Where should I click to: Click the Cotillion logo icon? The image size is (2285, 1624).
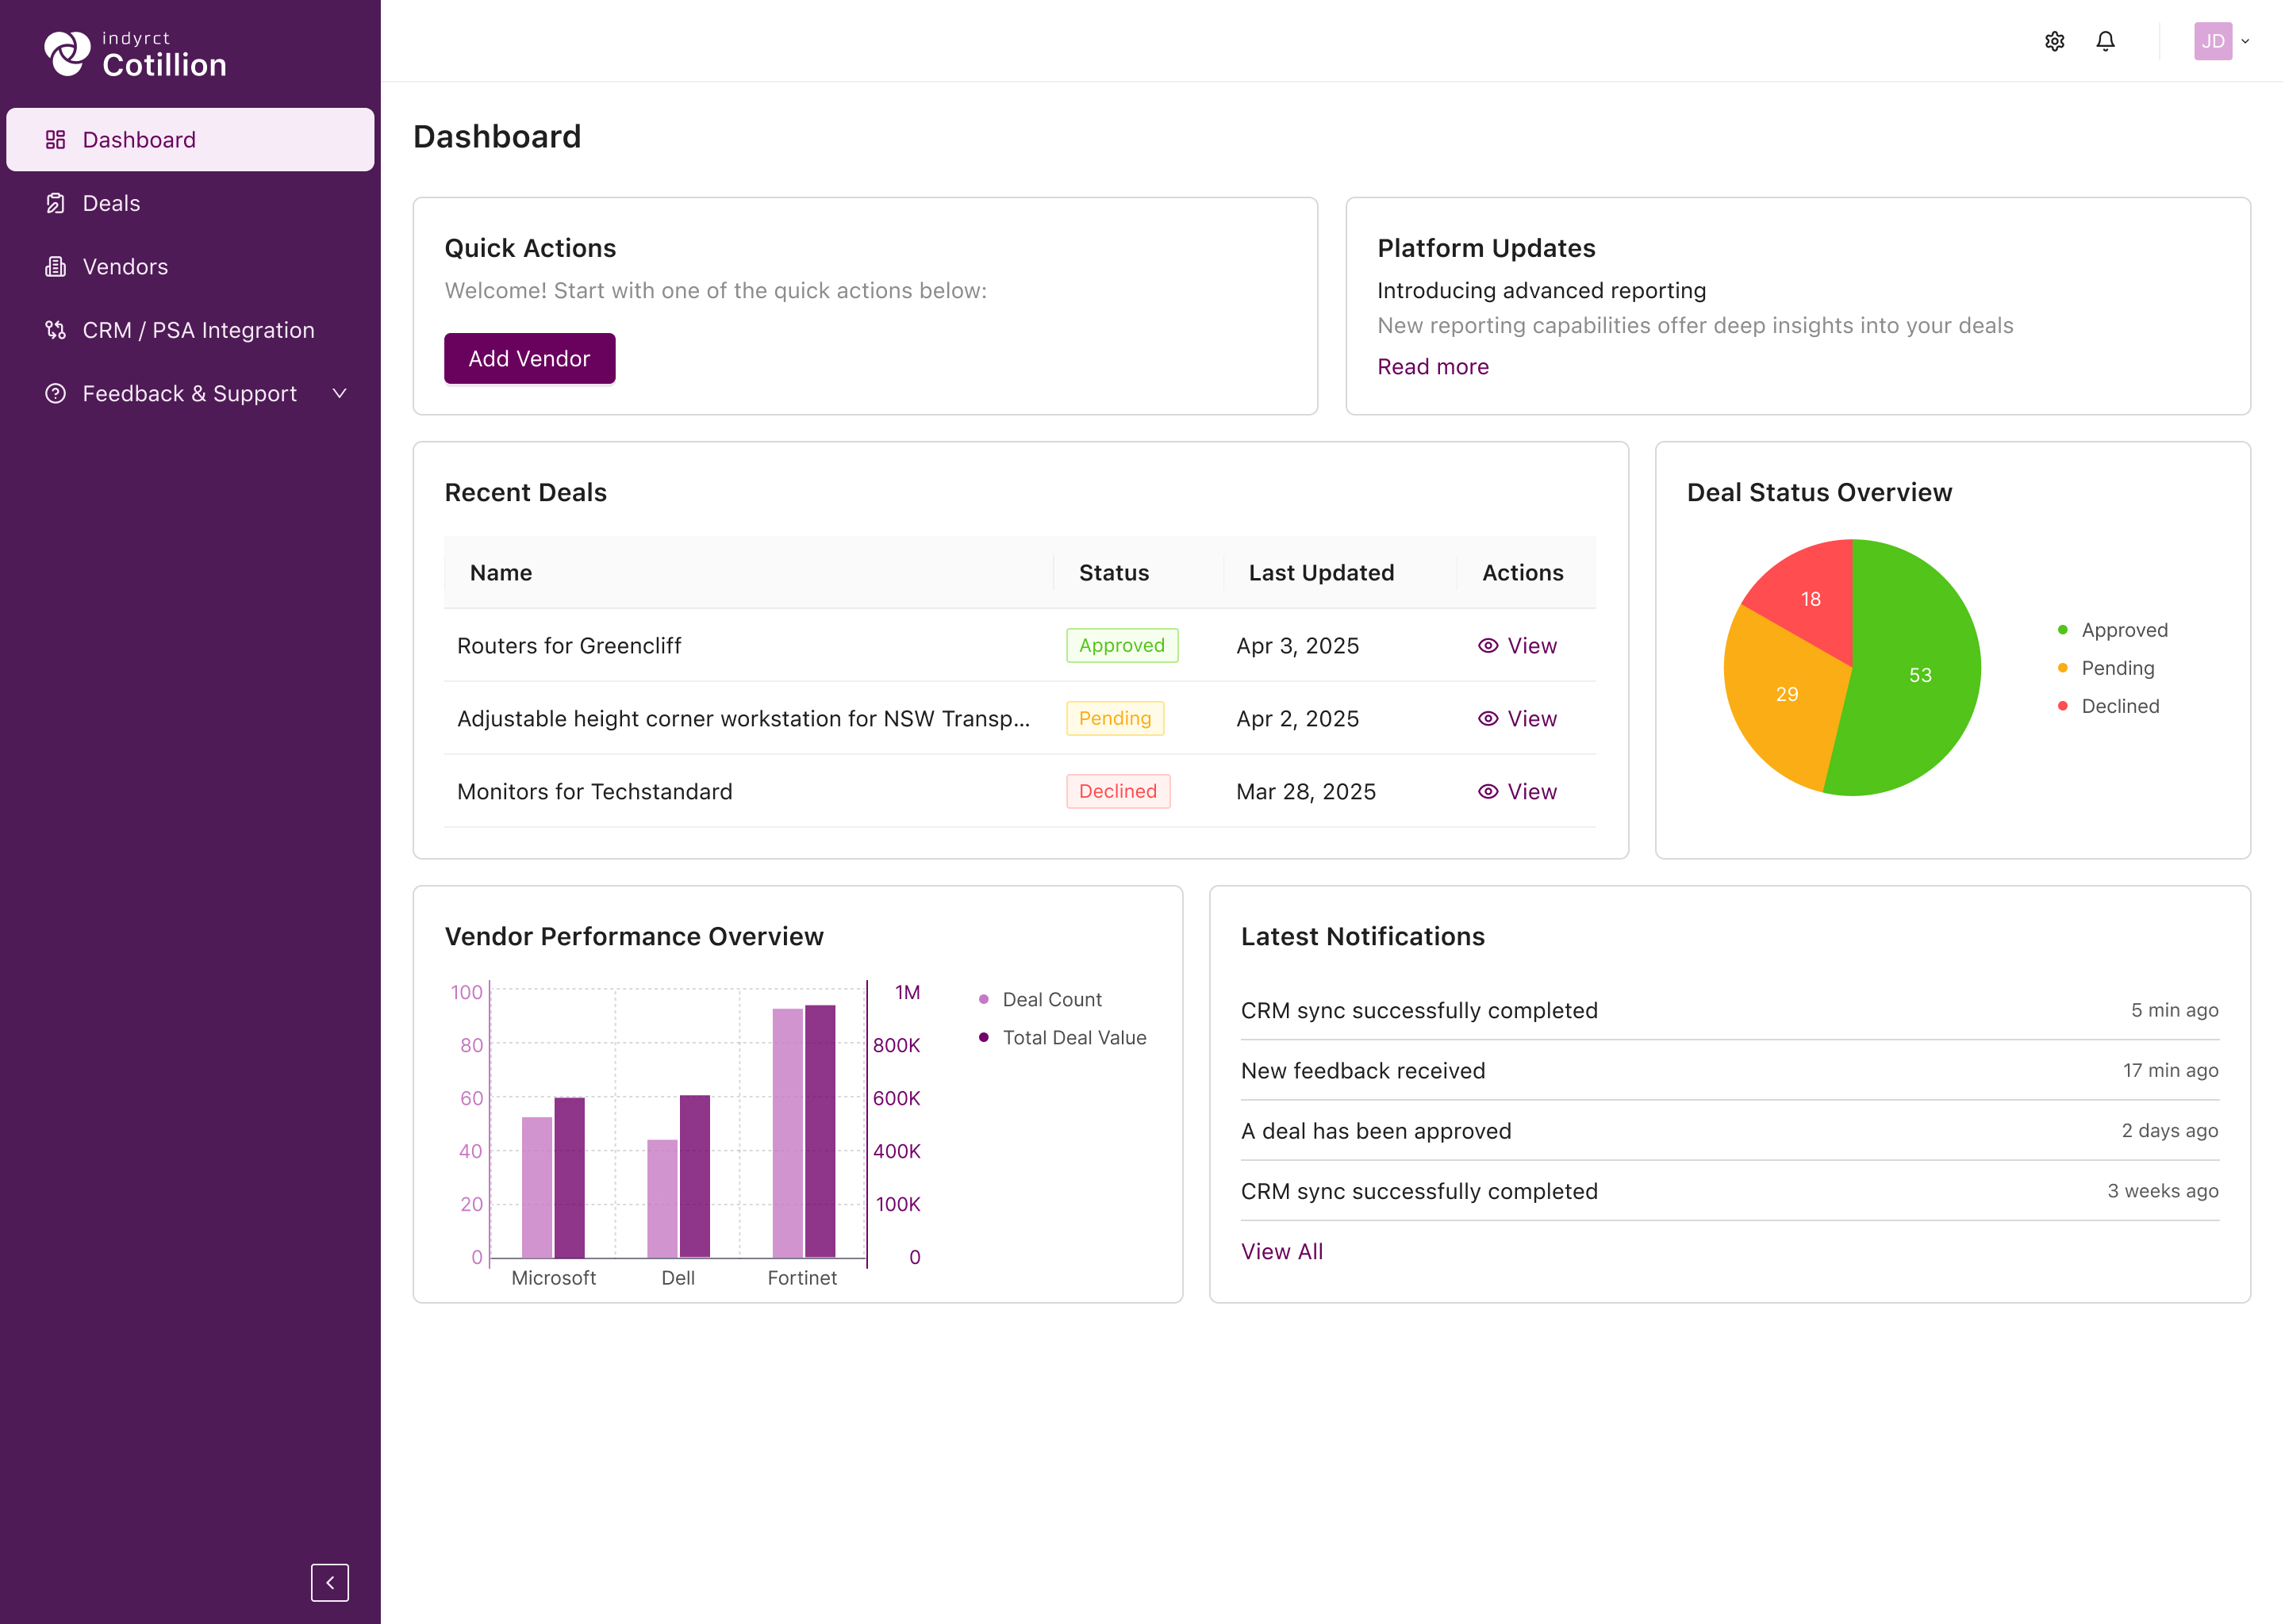tap(67, 53)
